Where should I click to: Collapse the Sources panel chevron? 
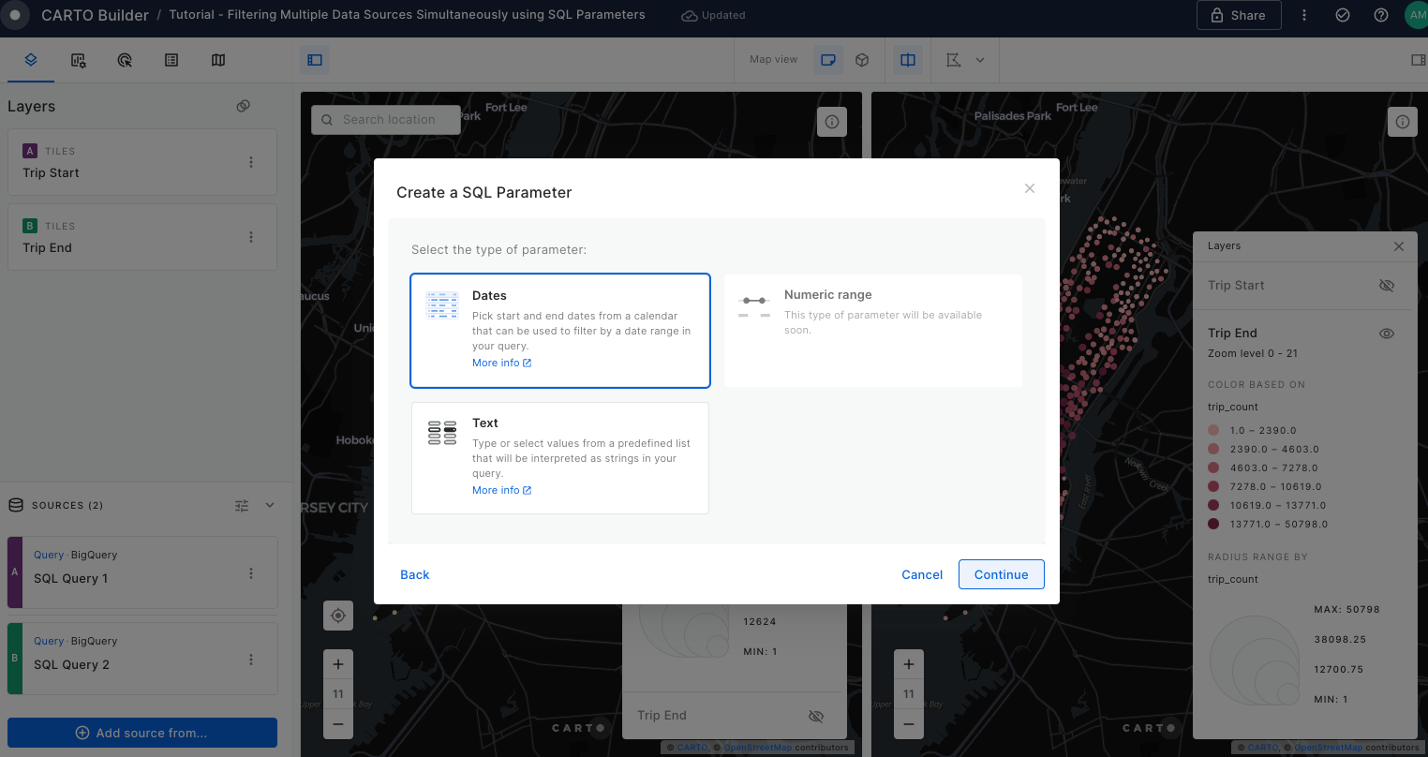(270, 505)
